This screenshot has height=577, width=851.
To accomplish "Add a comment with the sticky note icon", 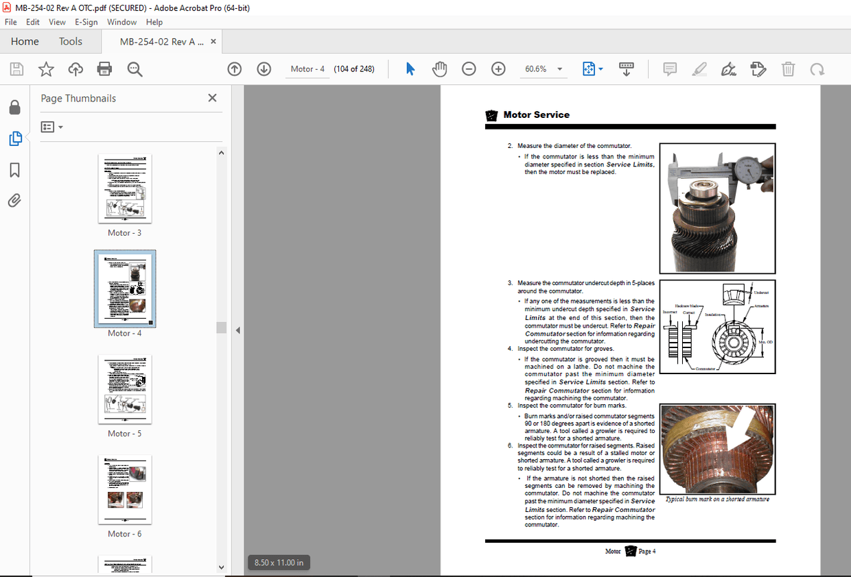I will coord(670,69).
